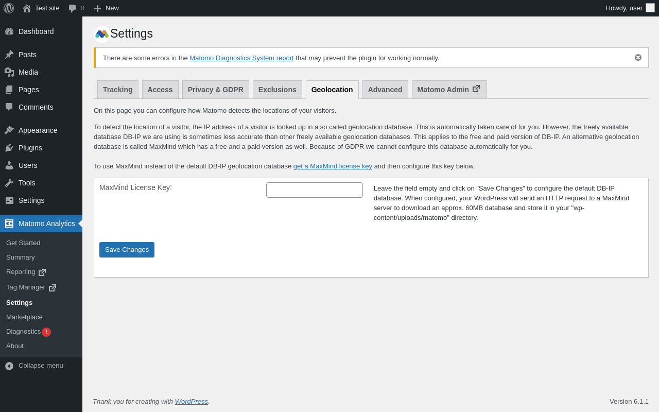Open Diagnostics submenu item with alert badge
The width and height of the screenshot is (659, 412).
(x=23, y=332)
